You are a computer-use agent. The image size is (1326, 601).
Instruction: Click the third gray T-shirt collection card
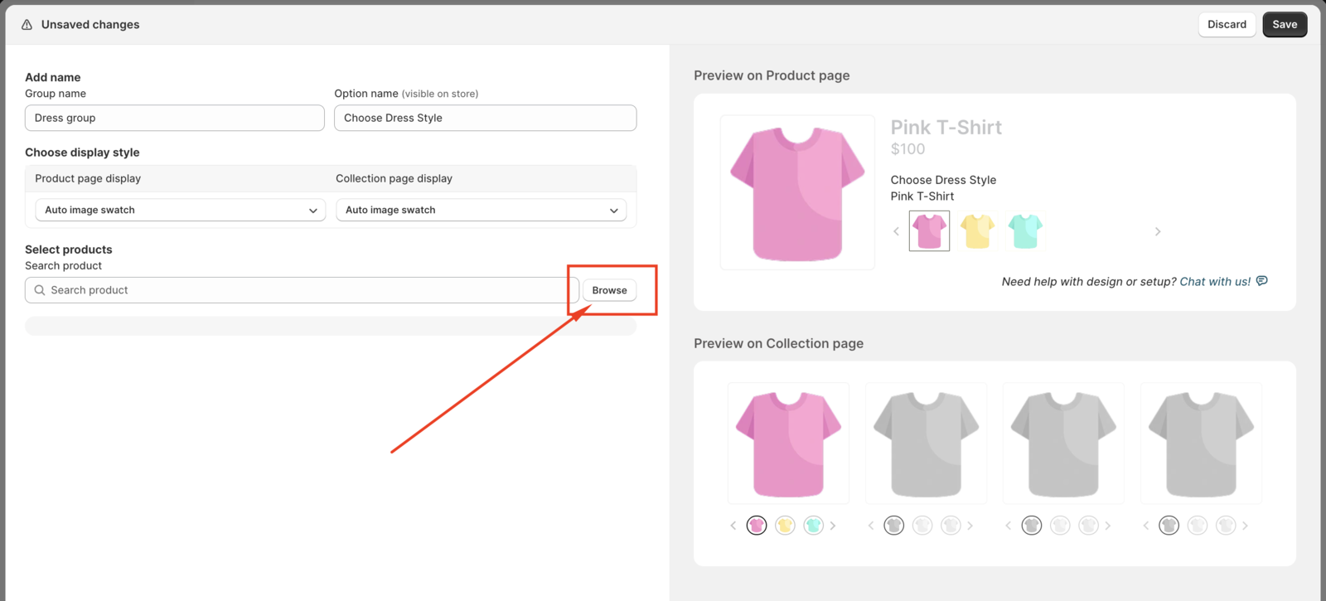tap(1063, 443)
